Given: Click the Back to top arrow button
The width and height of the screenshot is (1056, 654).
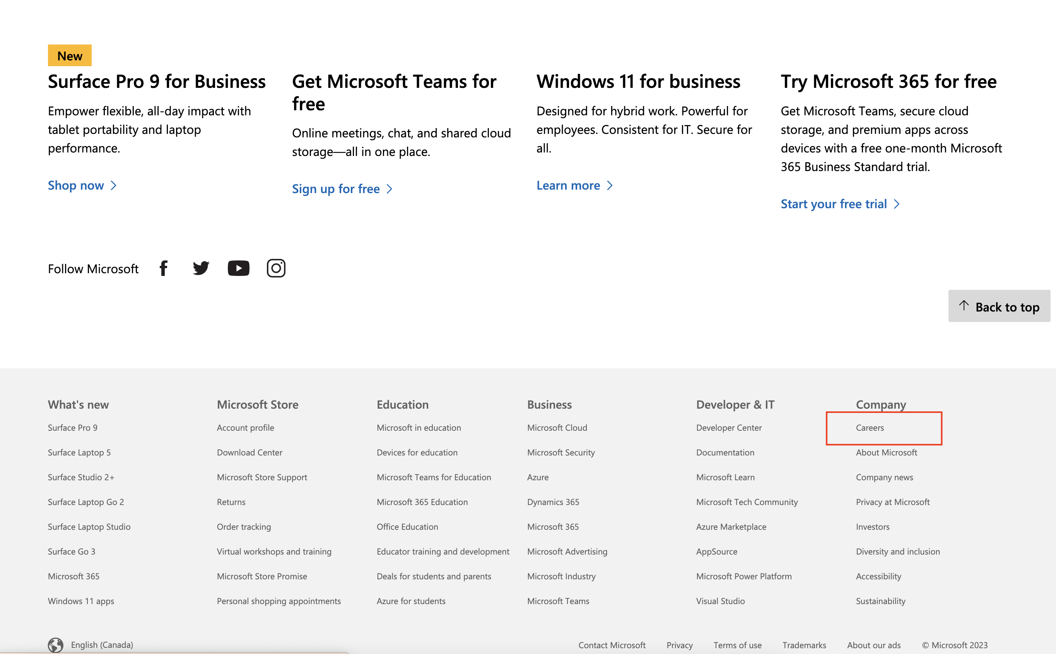Looking at the screenshot, I should [x=999, y=306].
